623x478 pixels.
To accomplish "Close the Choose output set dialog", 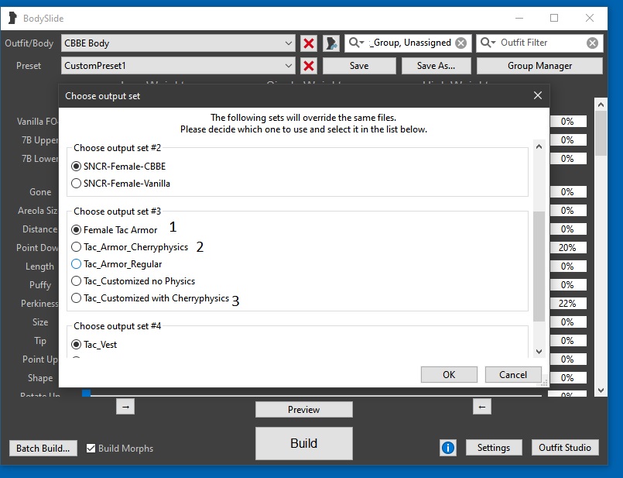I will pos(538,96).
